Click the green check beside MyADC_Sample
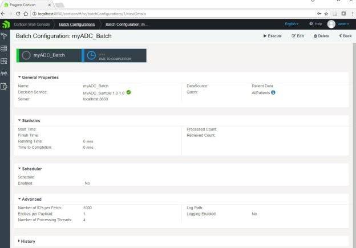This screenshot has height=248, width=356. coord(129,92)
